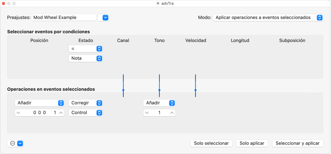
Task: Open the Modo dropdown menu
Action: [268, 18]
